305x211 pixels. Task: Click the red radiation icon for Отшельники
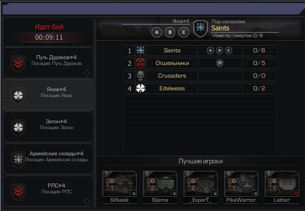pos(140,63)
